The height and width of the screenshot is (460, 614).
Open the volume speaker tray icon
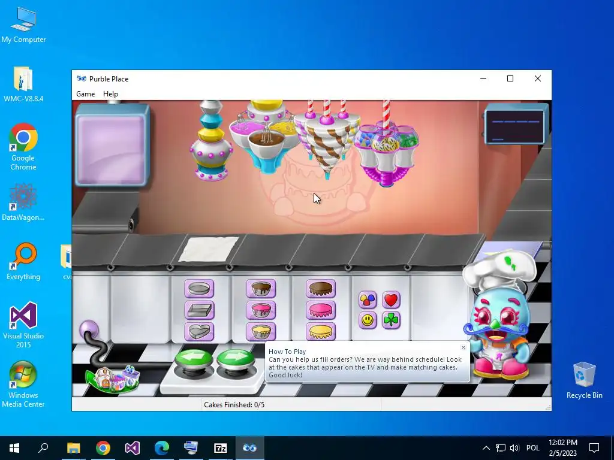click(x=514, y=448)
